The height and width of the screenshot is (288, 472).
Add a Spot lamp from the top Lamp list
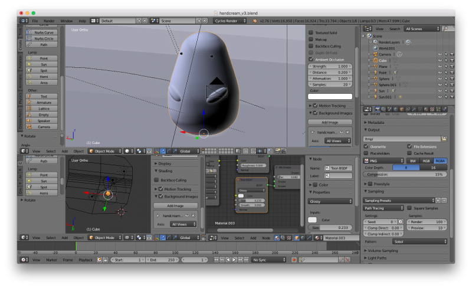click(41, 70)
